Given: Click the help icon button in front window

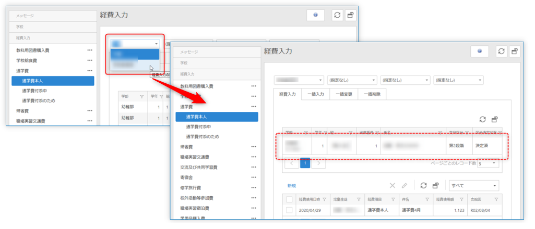Looking at the screenshot, I should coord(480,52).
